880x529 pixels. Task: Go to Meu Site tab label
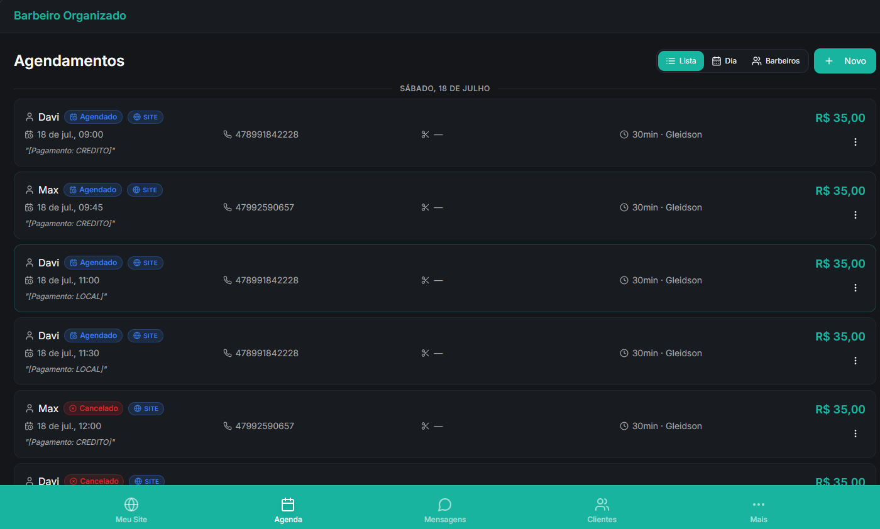(131, 520)
